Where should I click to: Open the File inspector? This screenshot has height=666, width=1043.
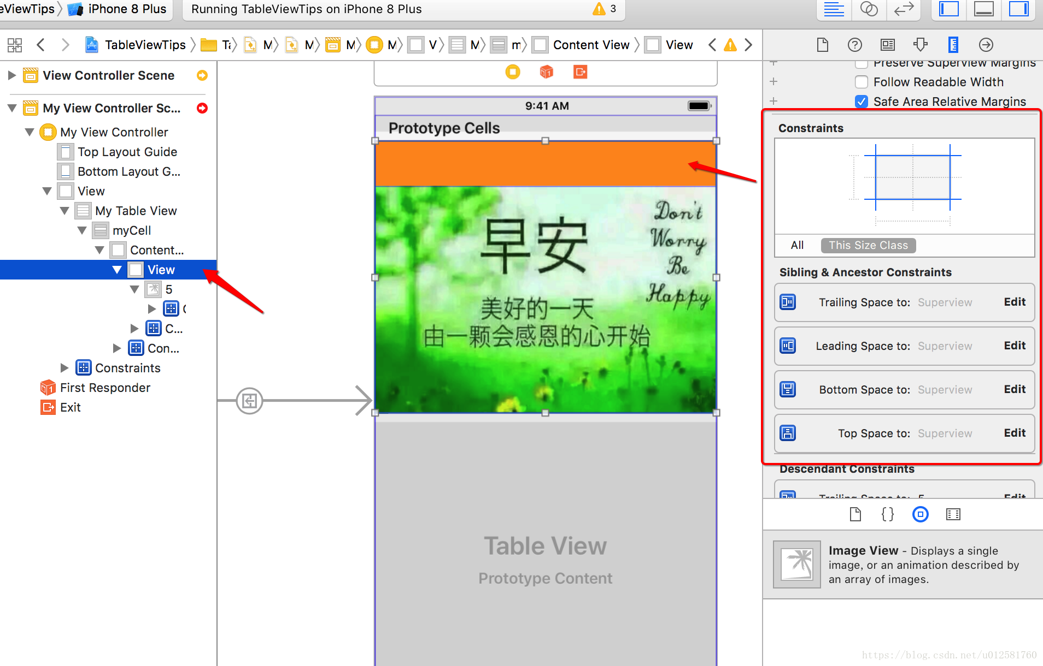823,45
